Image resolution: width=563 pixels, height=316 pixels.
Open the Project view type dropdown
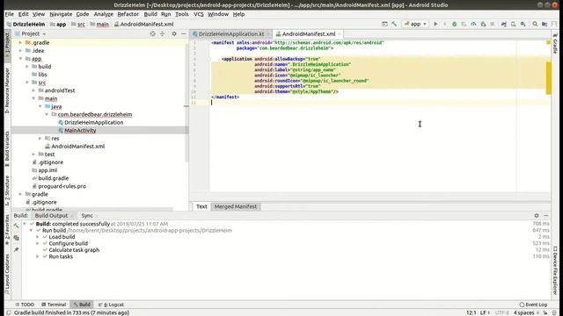point(33,33)
